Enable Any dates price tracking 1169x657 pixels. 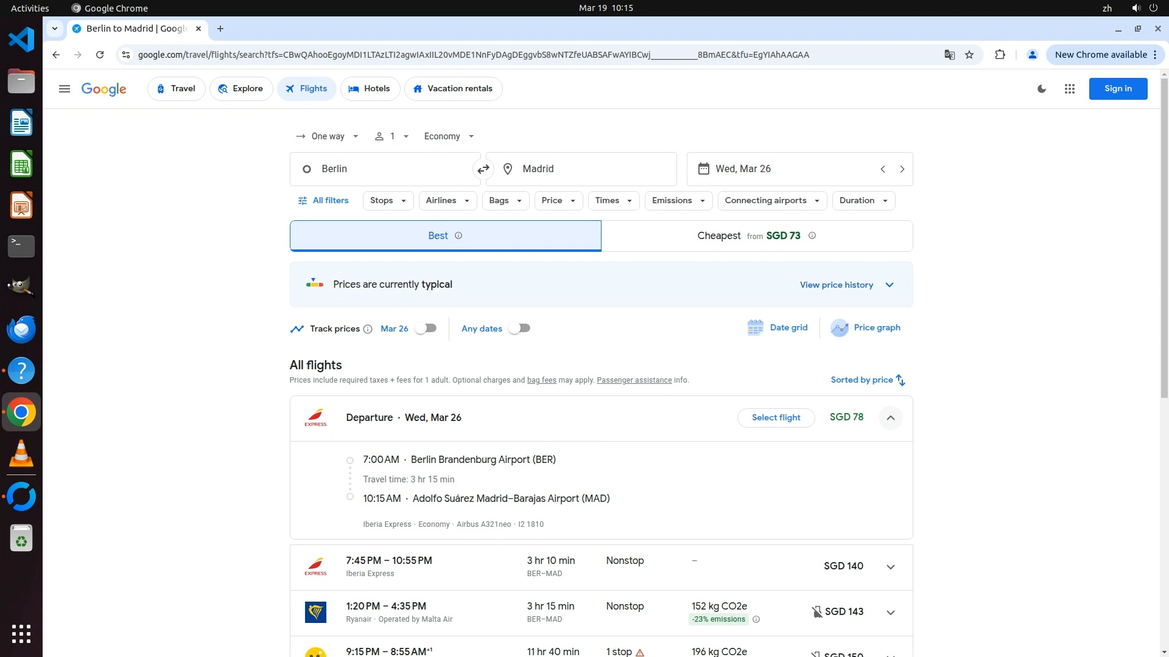pyautogui.click(x=519, y=328)
